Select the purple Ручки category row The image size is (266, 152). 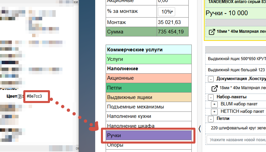click(x=149, y=135)
